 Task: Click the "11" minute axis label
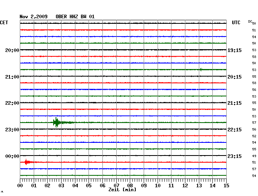[171, 186]
